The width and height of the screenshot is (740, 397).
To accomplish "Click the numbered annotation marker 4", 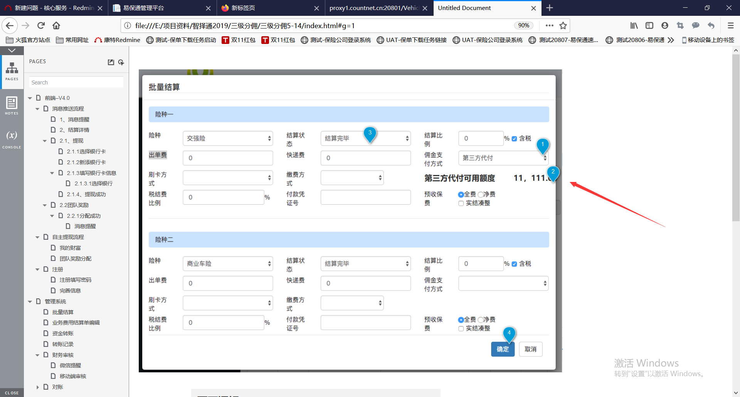I will tap(509, 333).
